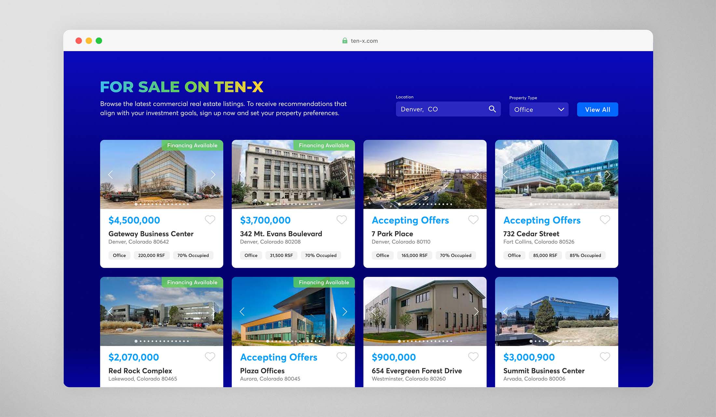This screenshot has height=417, width=716.
Task: Open the Gateway Business Center listing title
Action: click(x=151, y=234)
